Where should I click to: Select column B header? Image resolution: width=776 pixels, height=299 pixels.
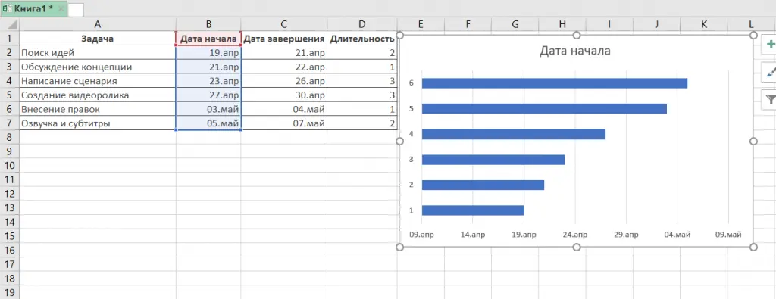[208, 24]
